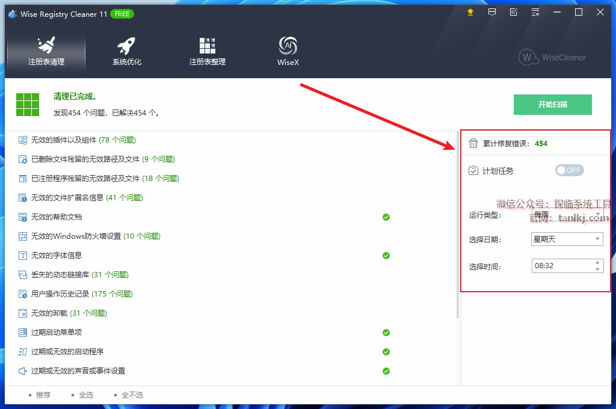Click green check for 无效的字体信息

coord(386,256)
